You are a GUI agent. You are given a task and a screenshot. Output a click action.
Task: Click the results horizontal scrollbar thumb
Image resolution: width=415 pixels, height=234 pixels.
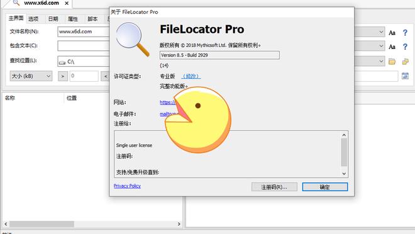[42, 224]
